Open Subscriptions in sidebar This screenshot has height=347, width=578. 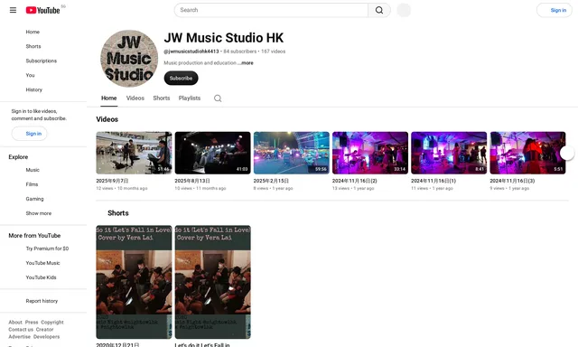click(42, 61)
